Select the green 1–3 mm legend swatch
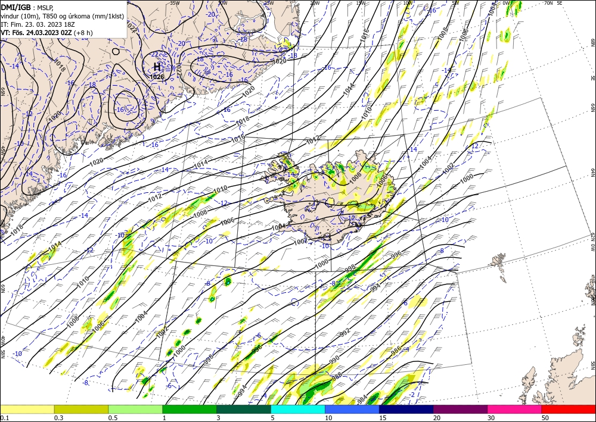596x422 pixels. point(190,409)
